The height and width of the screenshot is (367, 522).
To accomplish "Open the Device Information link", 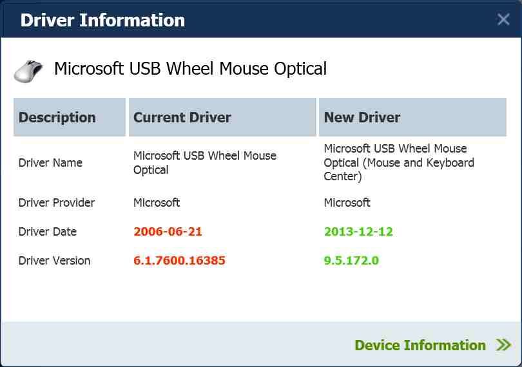I will click(420, 345).
